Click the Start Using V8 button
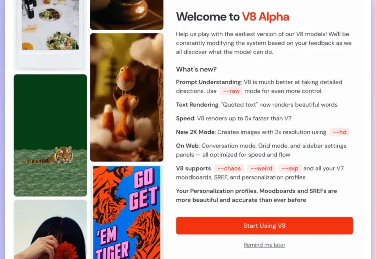 click(x=264, y=226)
